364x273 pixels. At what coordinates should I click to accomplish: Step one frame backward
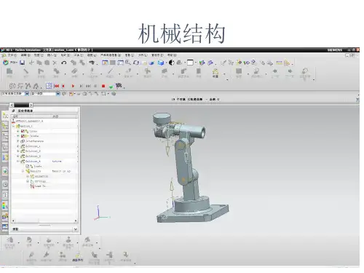click(63, 86)
